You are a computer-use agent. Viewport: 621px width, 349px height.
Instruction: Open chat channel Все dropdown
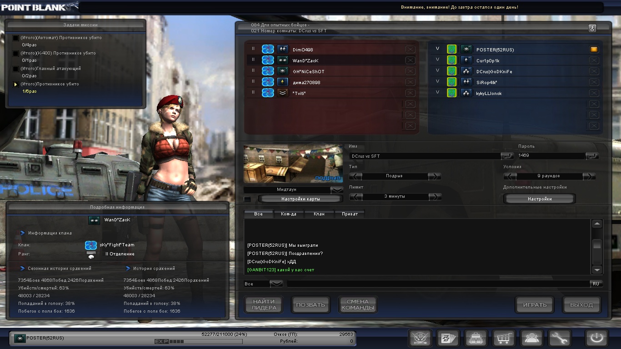276,284
